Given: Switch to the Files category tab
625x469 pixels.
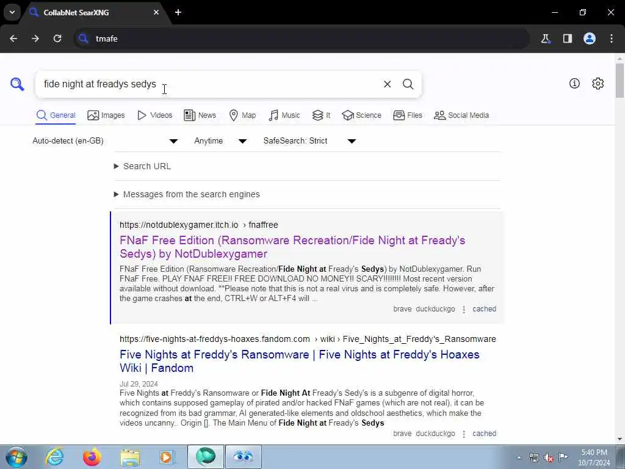Looking at the screenshot, I should [407, 115].
